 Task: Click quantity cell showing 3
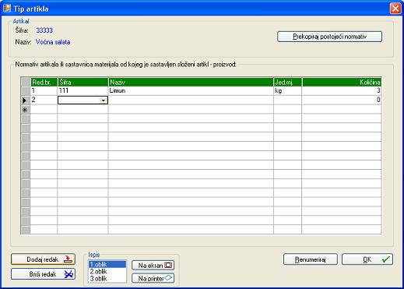342,90
